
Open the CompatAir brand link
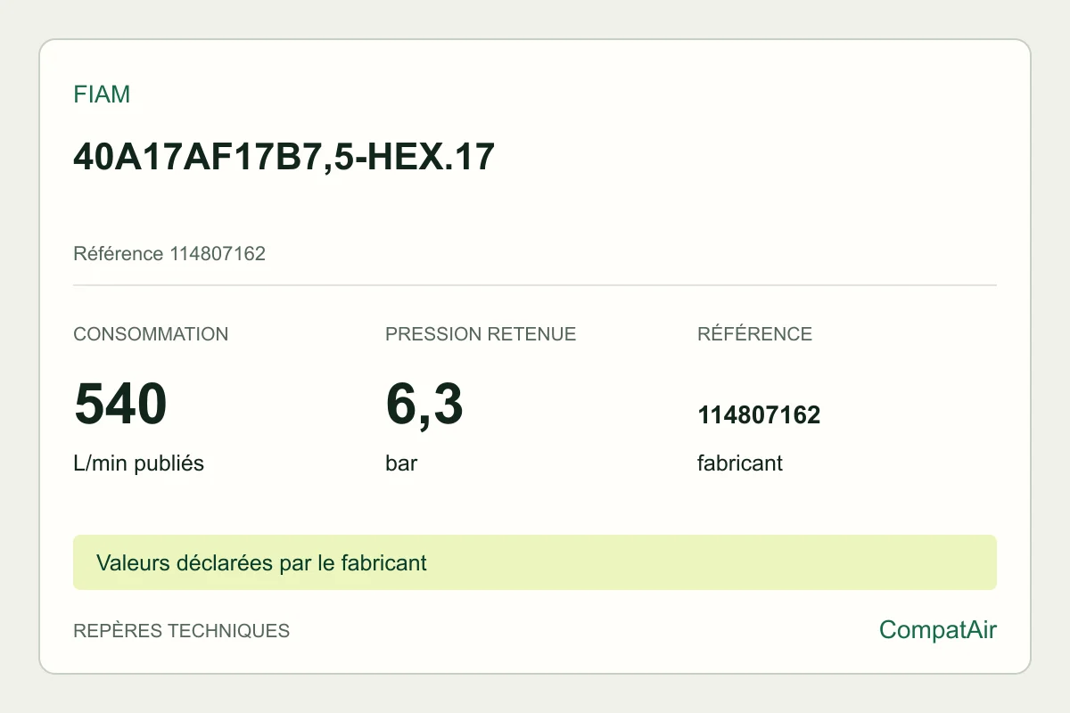[938, 631]
